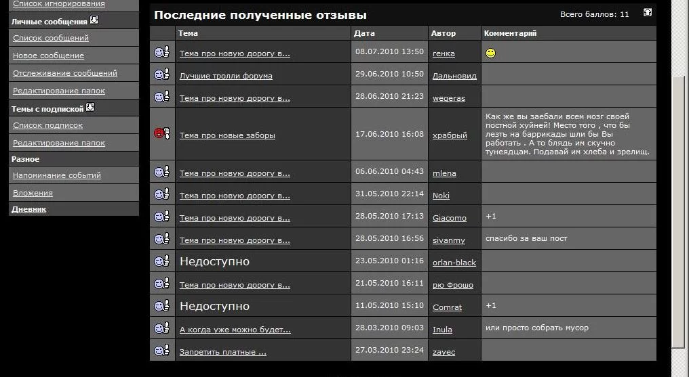This screenshot has height=377, width=689.
Task: Open Редактирование папок under Темы с подпиской
Action: 59,143
